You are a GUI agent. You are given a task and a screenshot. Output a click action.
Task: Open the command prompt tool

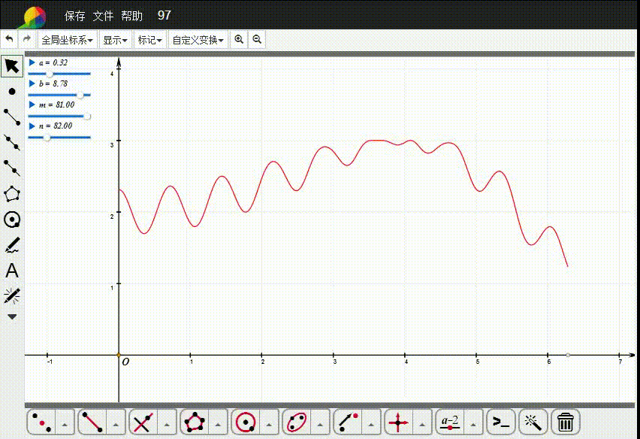[x=501, y=422]
